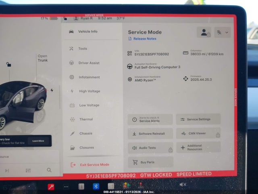Tap the unlocked padlock icon by the car
The width and height of the screenshot is (258, 194).
(x=8, y=65)
